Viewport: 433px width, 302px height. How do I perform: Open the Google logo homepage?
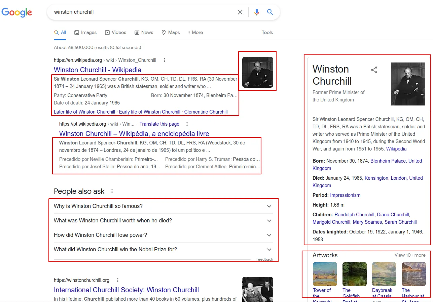click(17, 12)
